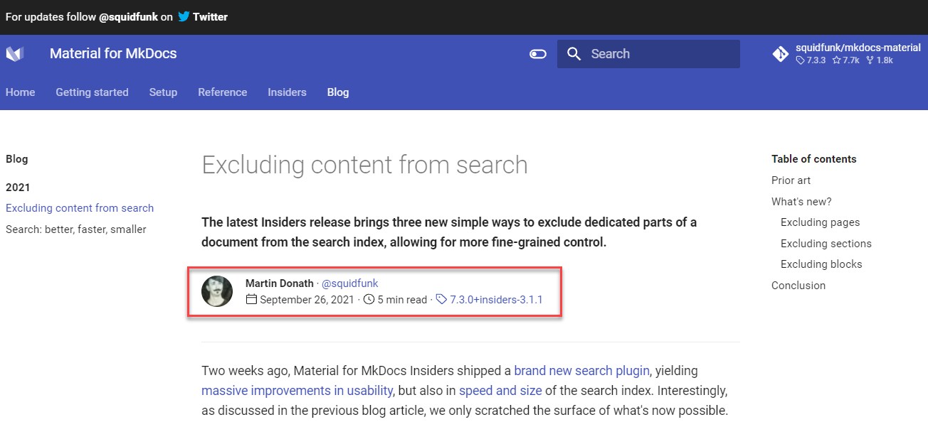Open sidebar item Search: better, faster, smaller
The height and width of the screenshot is (422, 928).
(76, 229)
